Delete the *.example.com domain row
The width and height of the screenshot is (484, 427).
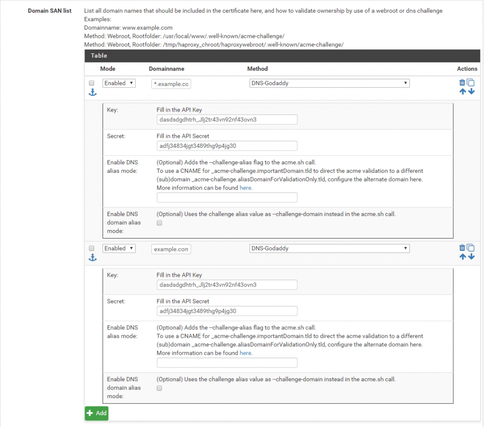click(462, 83)
